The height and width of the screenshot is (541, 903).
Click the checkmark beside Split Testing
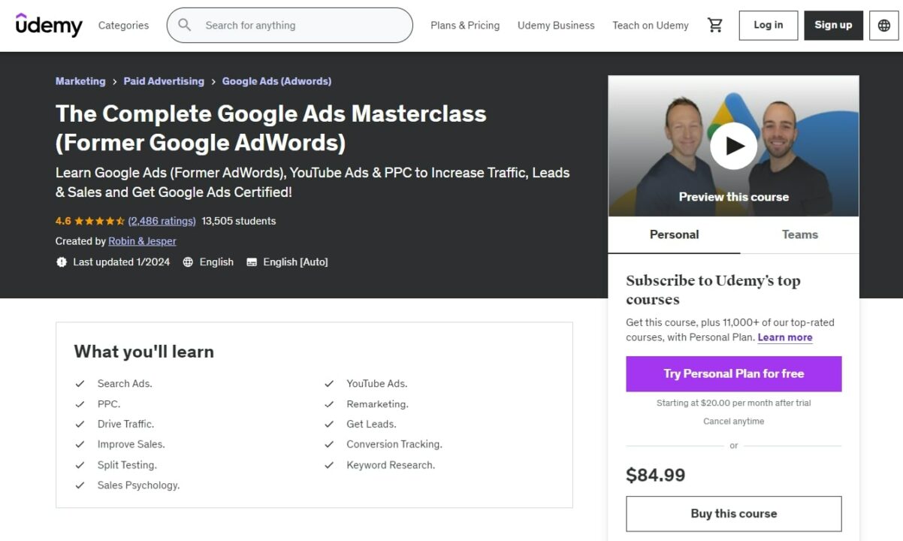[80, 465]
